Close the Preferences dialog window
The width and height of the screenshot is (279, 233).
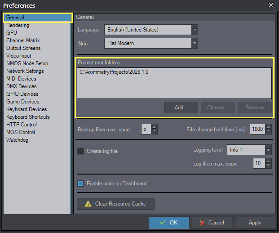click(271, 5)
